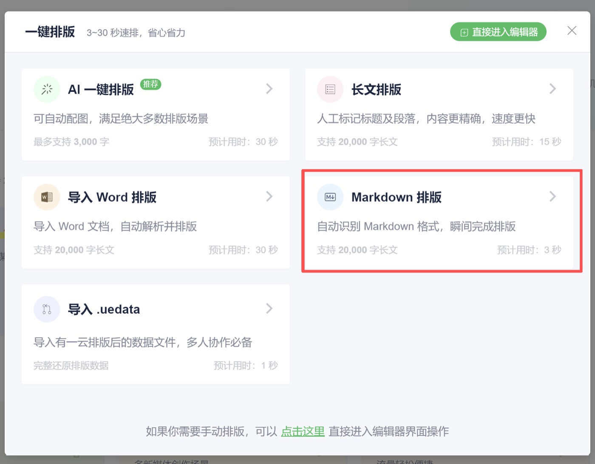Image resolution: width=595 pixels, height=464 pixels.
Task: Open the 长文排版 card arrow
Action: pos(552,89)
